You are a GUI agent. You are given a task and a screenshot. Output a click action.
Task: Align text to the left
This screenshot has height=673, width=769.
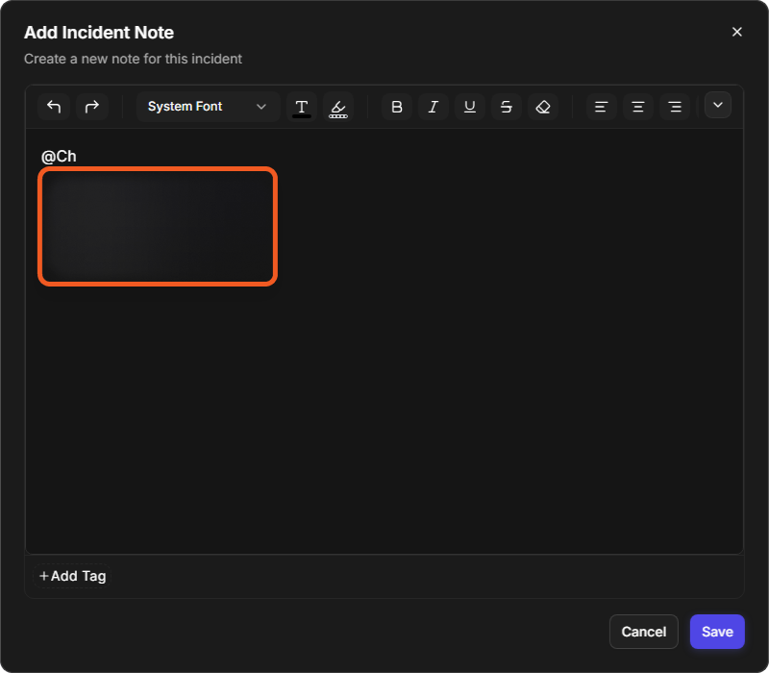(x=602, y=107)
